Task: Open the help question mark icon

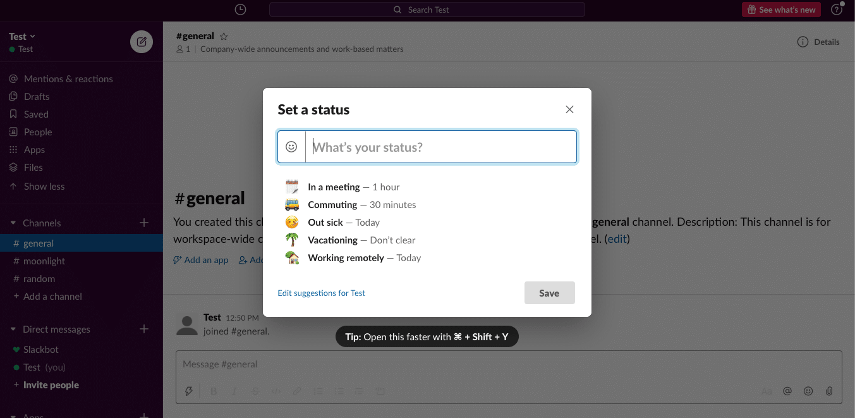Action: pyautogui.click(x=837, y=9)
